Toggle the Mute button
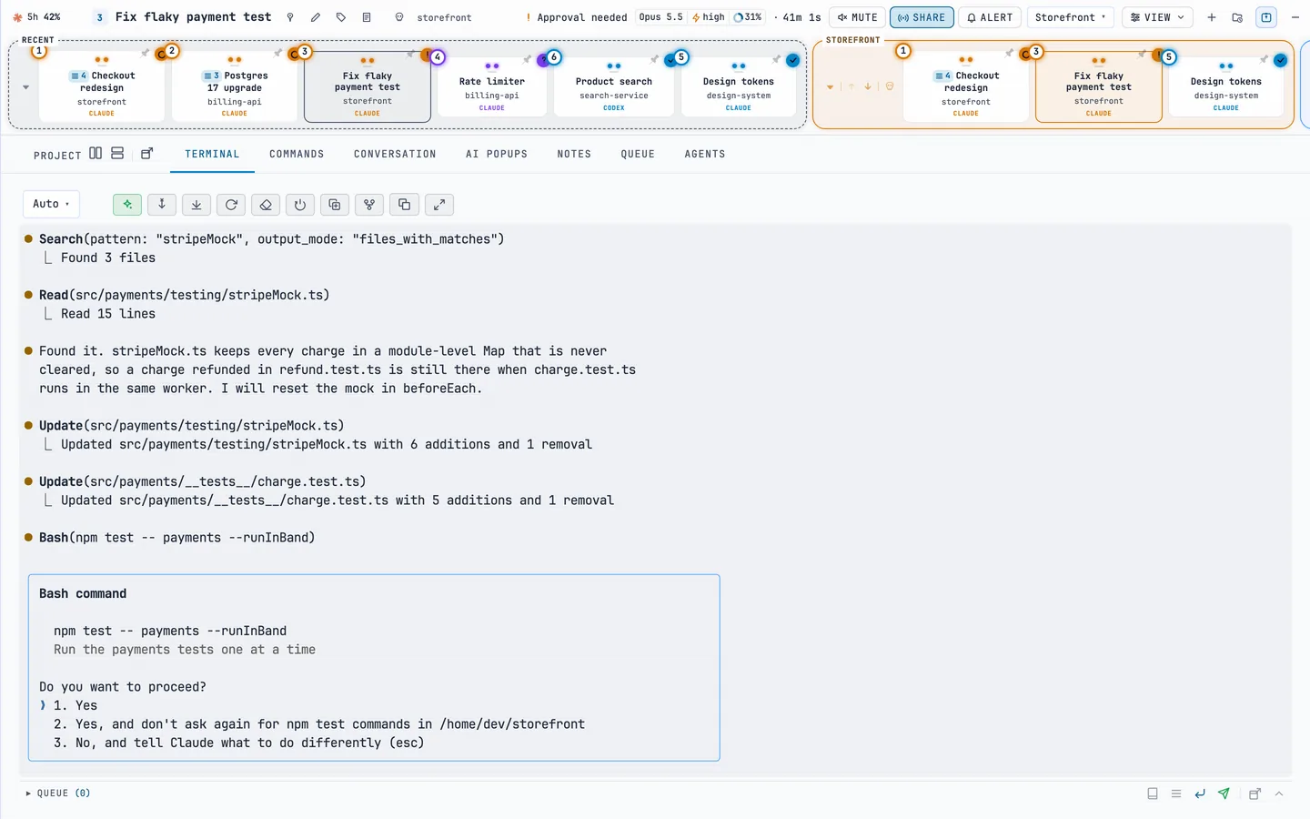This screenshot has width=1310, height=819. click(857, 17)
